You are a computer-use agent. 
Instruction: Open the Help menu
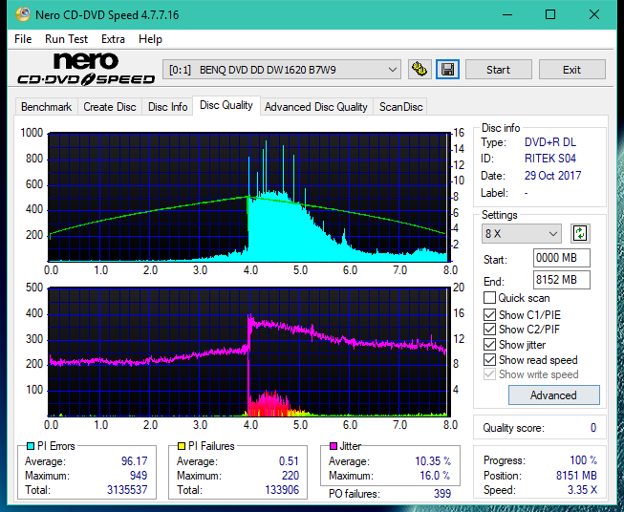150,39
